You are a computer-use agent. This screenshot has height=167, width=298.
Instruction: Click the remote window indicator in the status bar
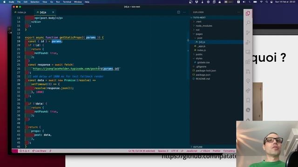tap(14, 151)
